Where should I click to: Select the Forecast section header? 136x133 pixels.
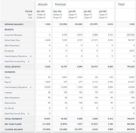[60, 4]
